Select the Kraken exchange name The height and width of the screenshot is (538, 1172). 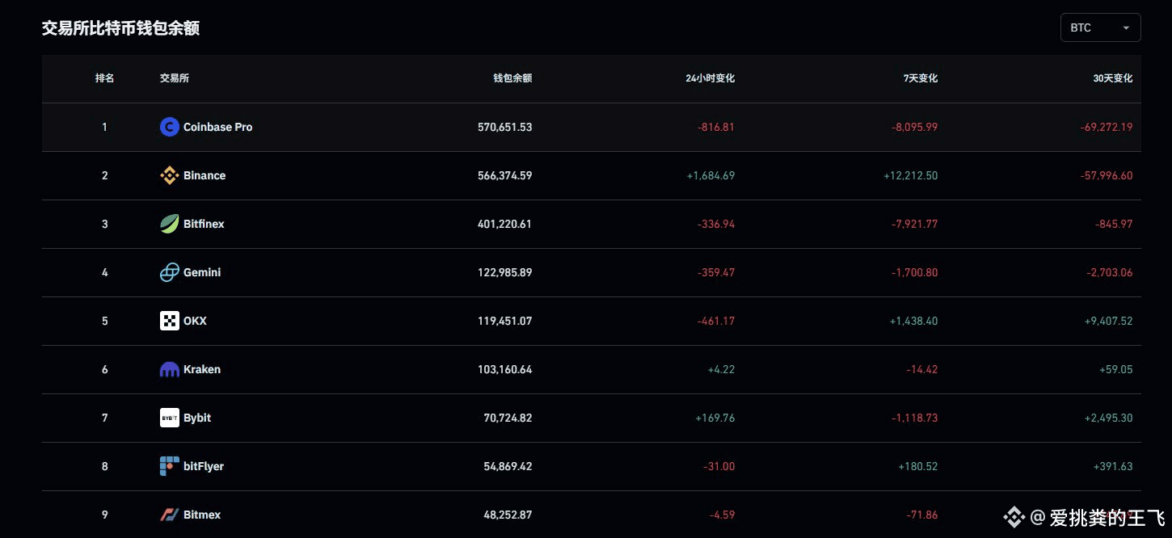click(x=202, y=369)
